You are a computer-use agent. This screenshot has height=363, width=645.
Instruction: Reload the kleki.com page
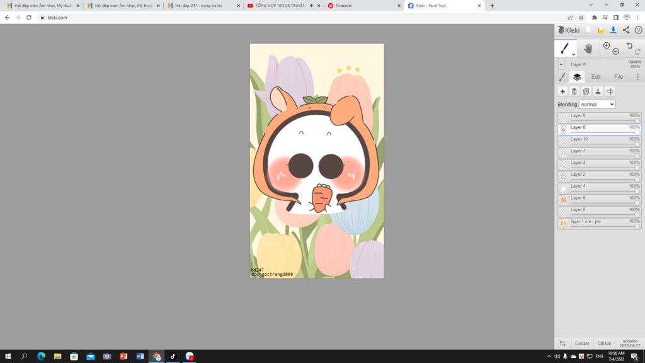pyautogui.click(x=29, y=18)
